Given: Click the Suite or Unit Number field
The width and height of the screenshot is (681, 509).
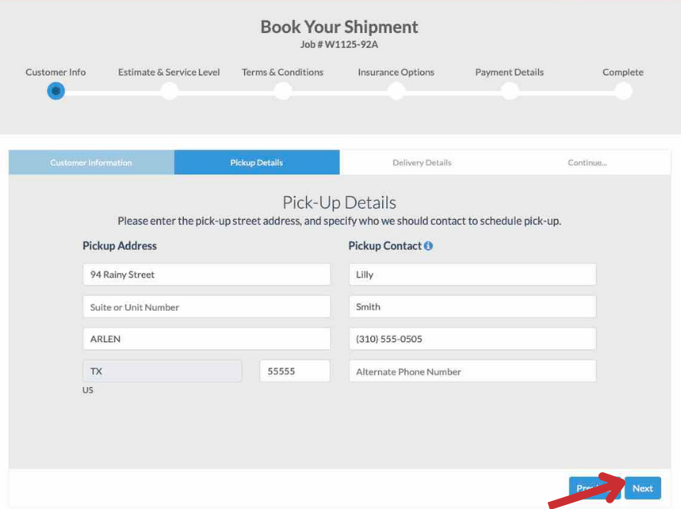Looking at the screenshot, I should tap(206, 307).
